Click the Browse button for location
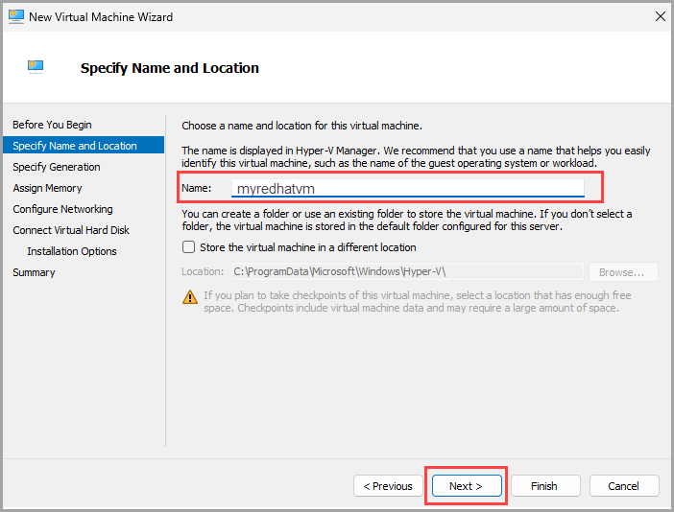 tap(623, 272)
